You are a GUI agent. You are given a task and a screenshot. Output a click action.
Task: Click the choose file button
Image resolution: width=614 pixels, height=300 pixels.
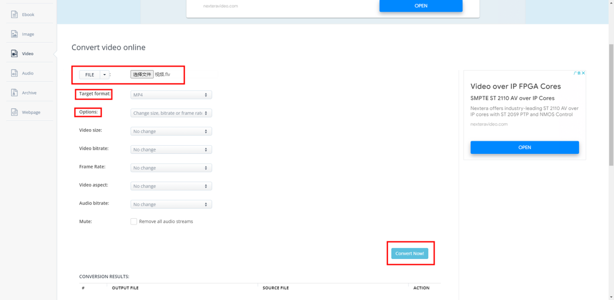pos(142,75)
